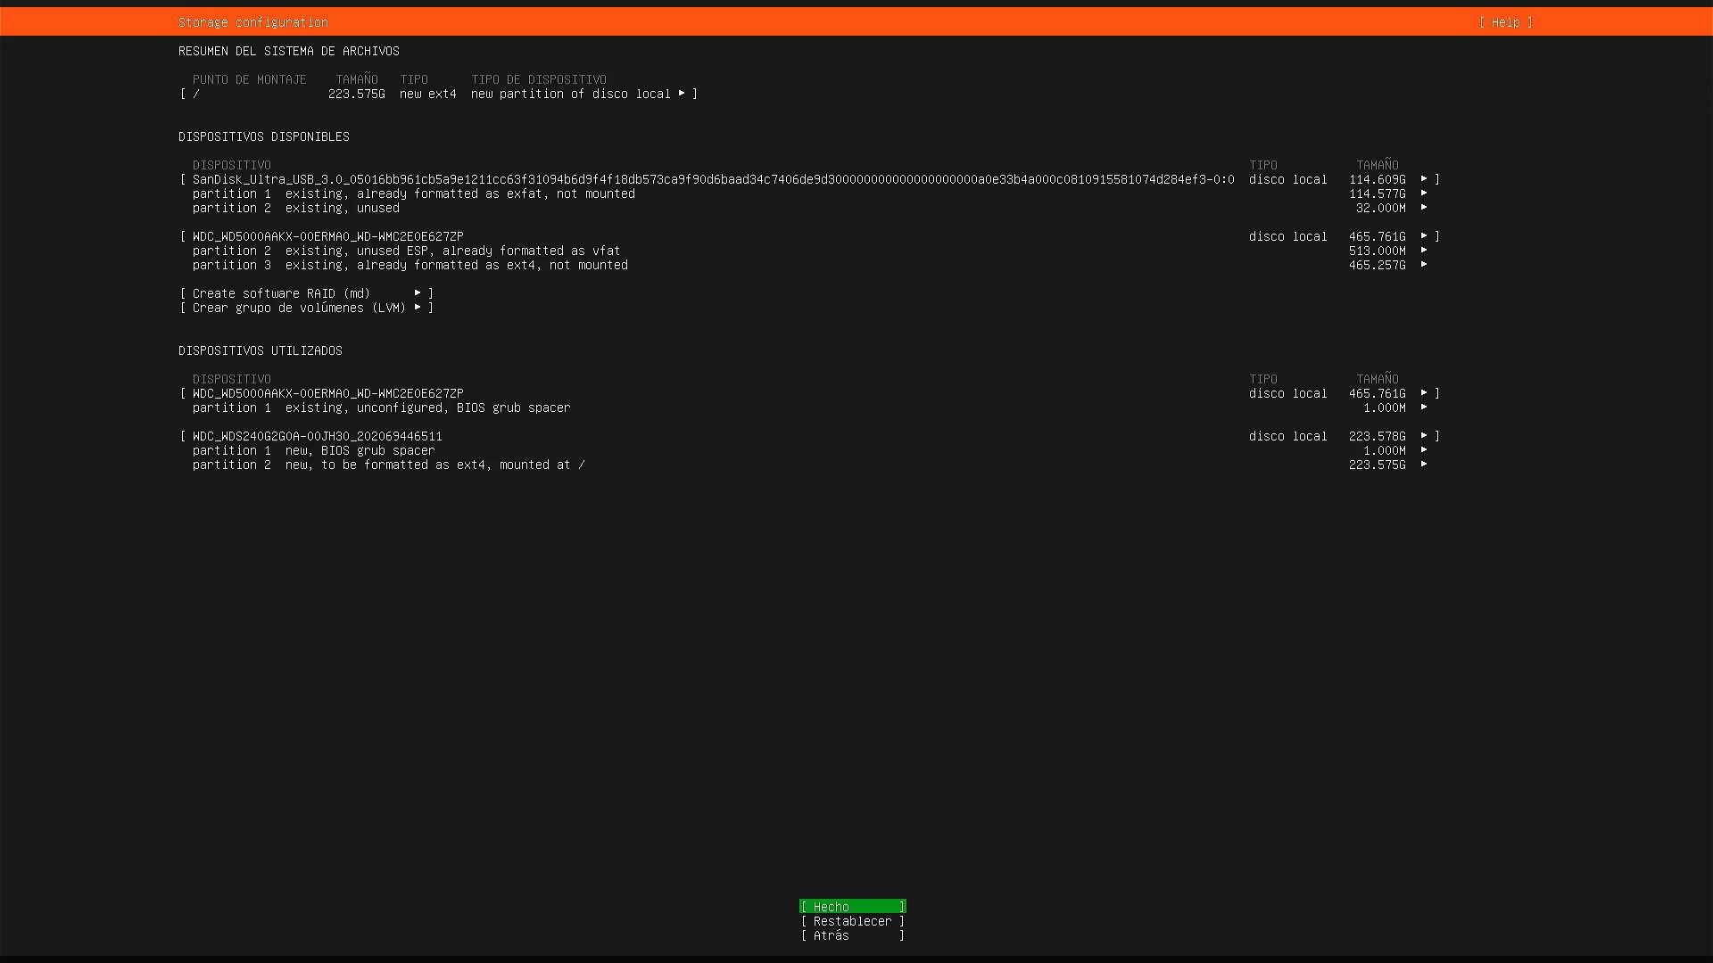Screen dimensions: 1713x963
Task: Open arrow for 465.257G ext4 partition
Action: click(1424, 265)
